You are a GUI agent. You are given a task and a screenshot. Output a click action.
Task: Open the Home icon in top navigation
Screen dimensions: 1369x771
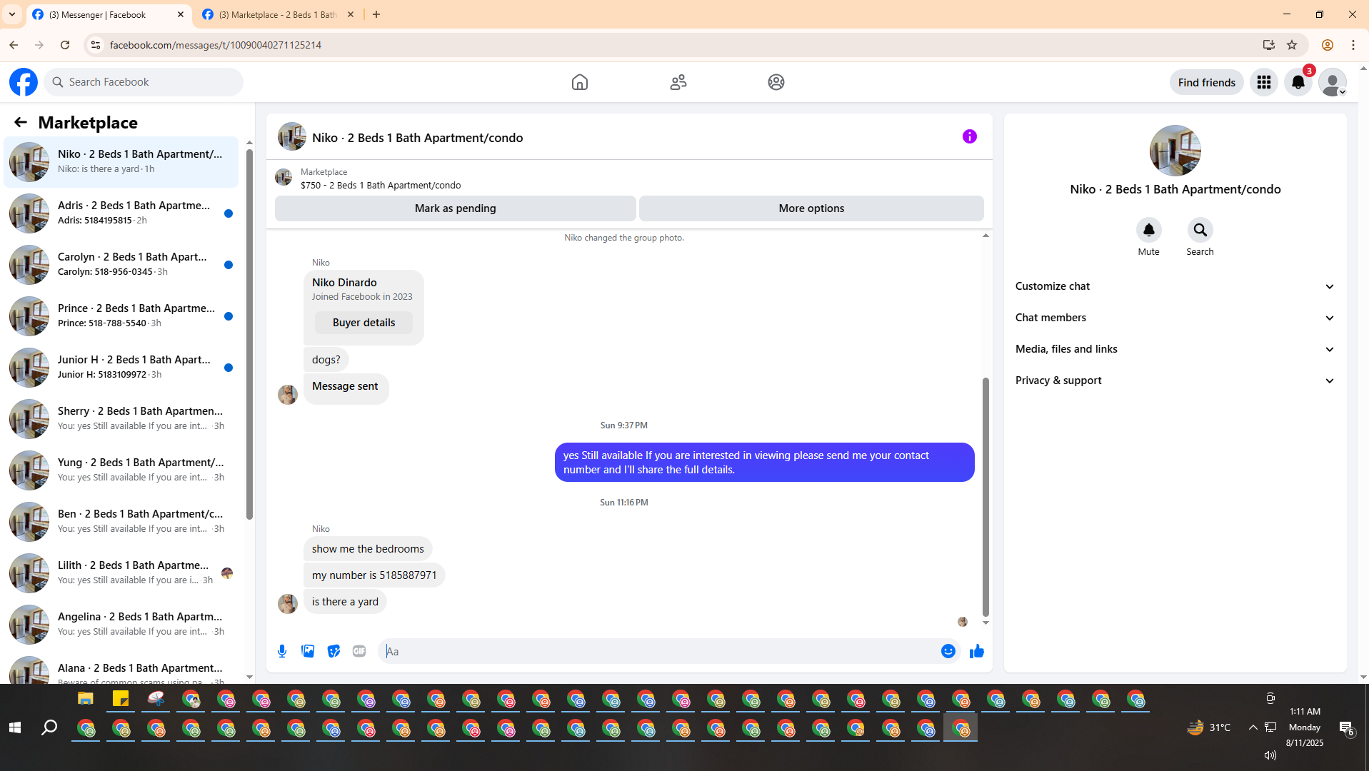pyautogui.click(x=580, y=82)
